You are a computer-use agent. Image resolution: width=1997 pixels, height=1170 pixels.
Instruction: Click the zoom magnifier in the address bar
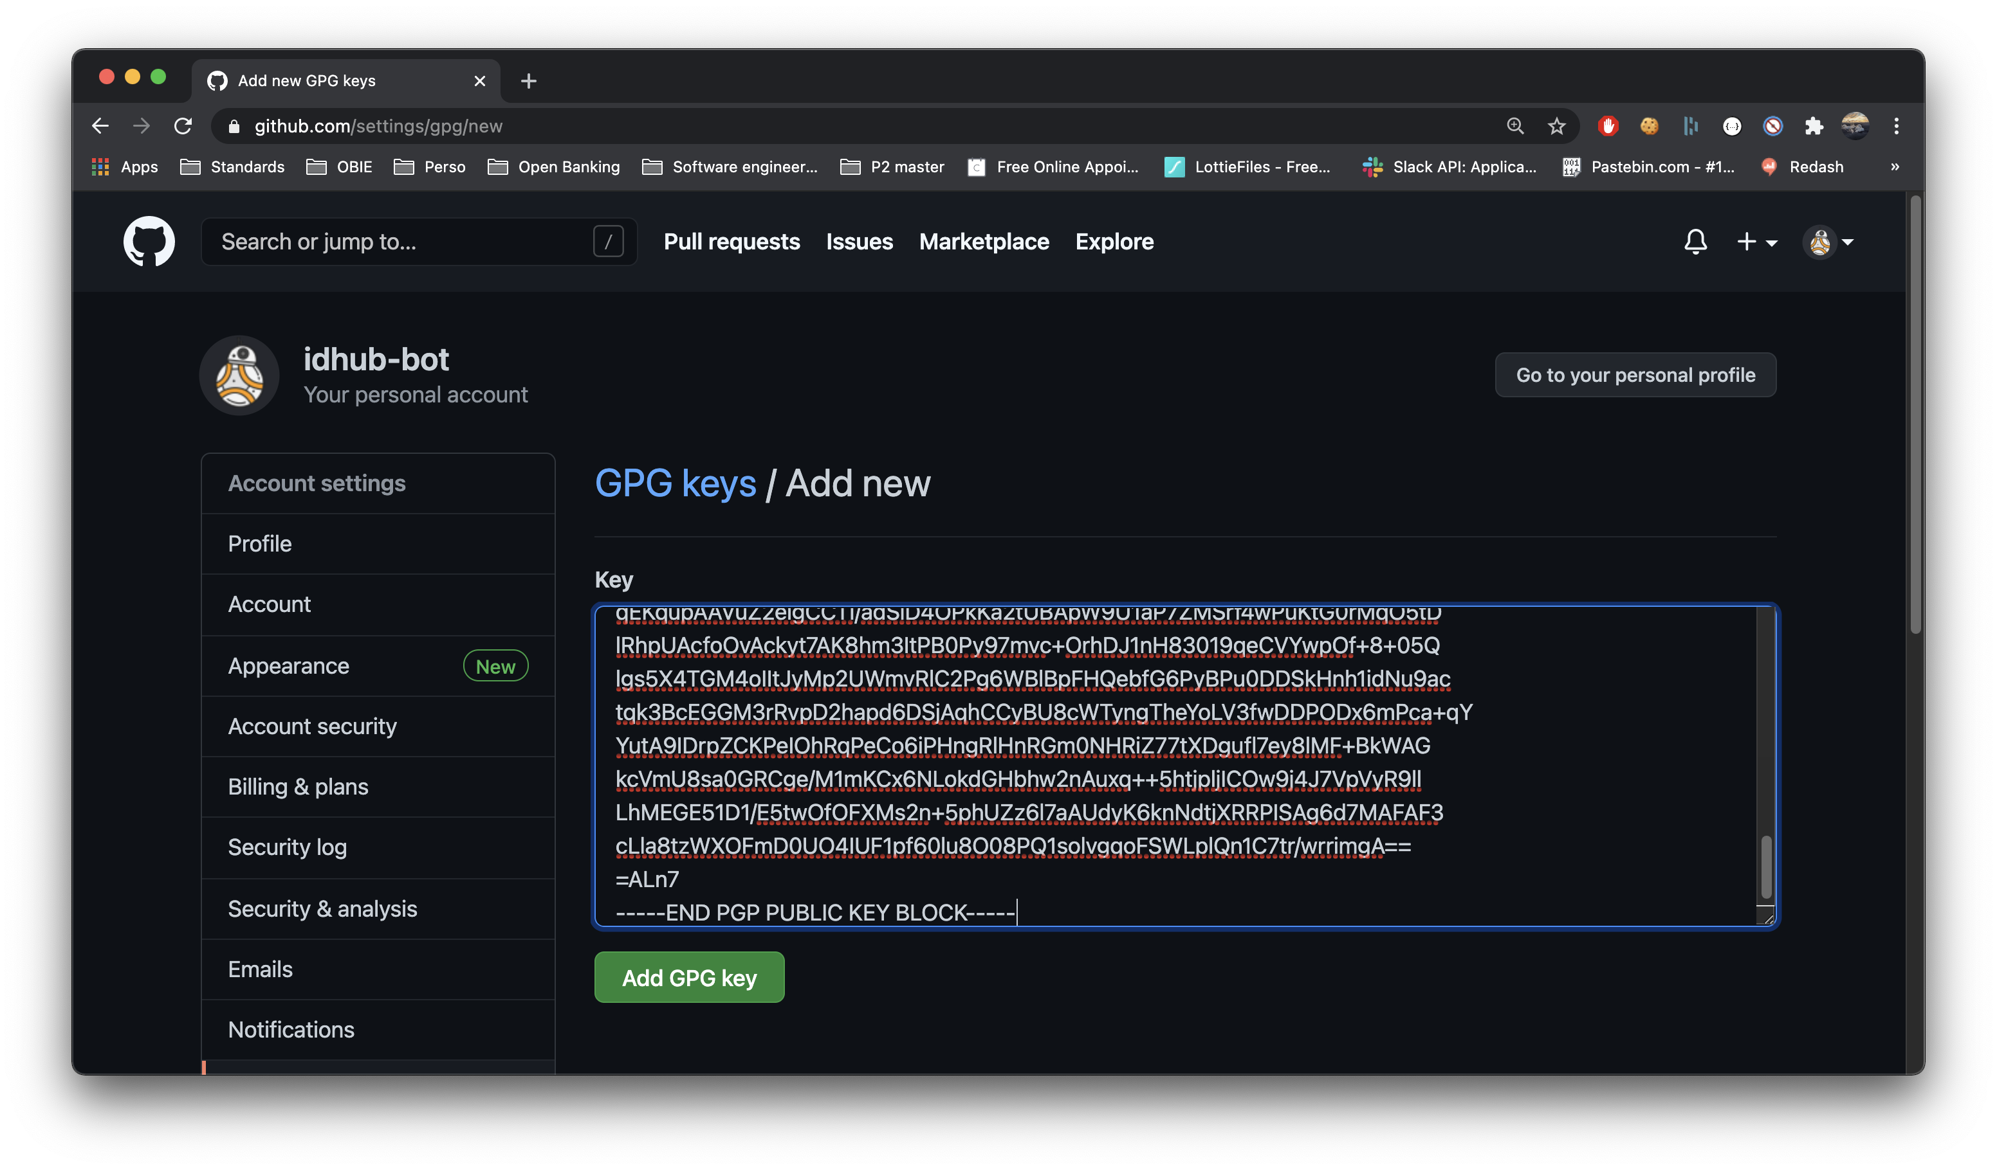click(x=1515, y=126)
